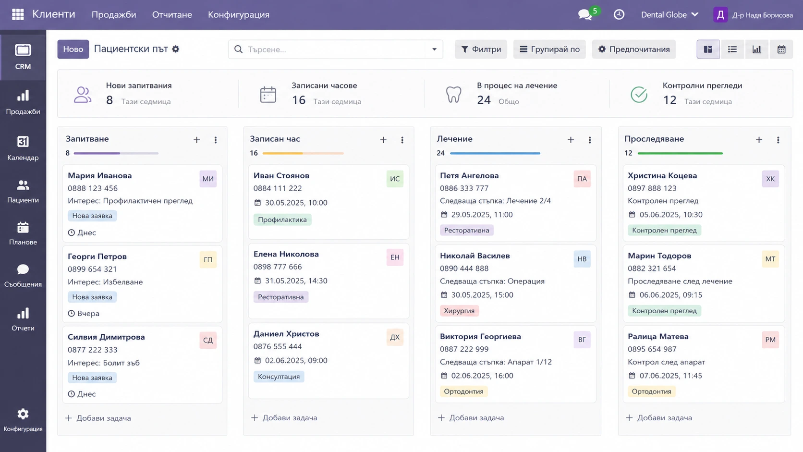This screenshot has width=803, height=452.
Task: Open the CRM sidebar module
Action: tap(23, 57)
